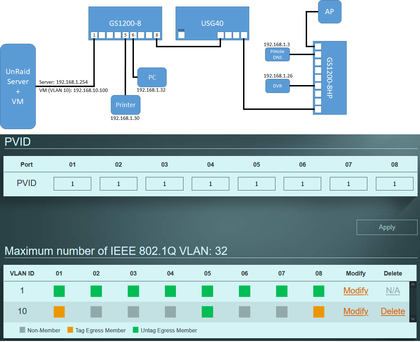
Task: Click VLAN ID 10 row label
Action: pos(22,311)
